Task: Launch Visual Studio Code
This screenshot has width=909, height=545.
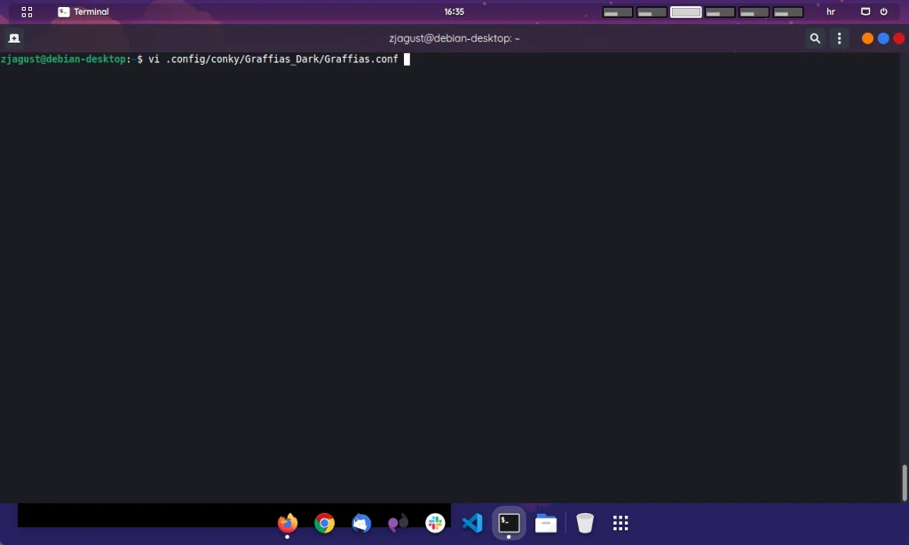Action: pos(471,523)
